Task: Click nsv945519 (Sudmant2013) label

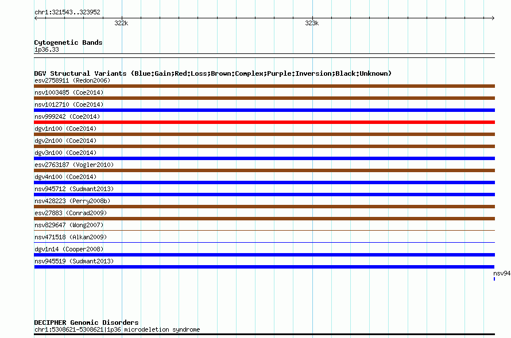Action: (x=74, y=261)
